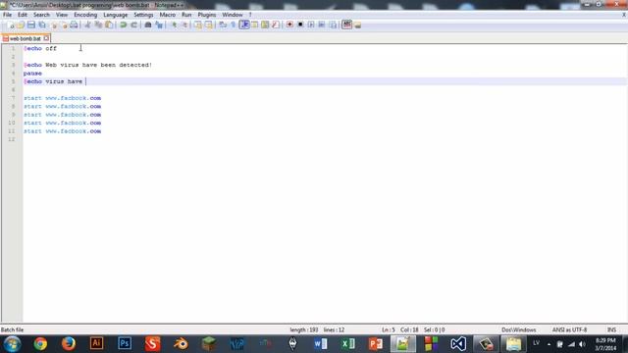Click the Redo arrow icon

[x=134, y=25]
